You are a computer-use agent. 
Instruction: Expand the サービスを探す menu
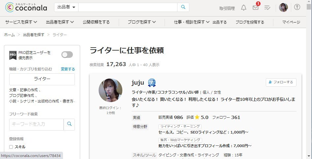click(21, 22)
